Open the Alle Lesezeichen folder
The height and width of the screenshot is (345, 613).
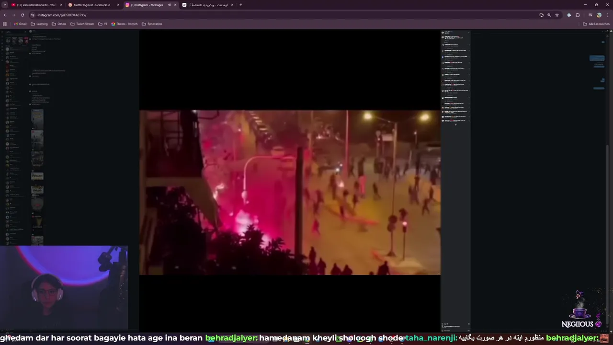coord(596,24)
